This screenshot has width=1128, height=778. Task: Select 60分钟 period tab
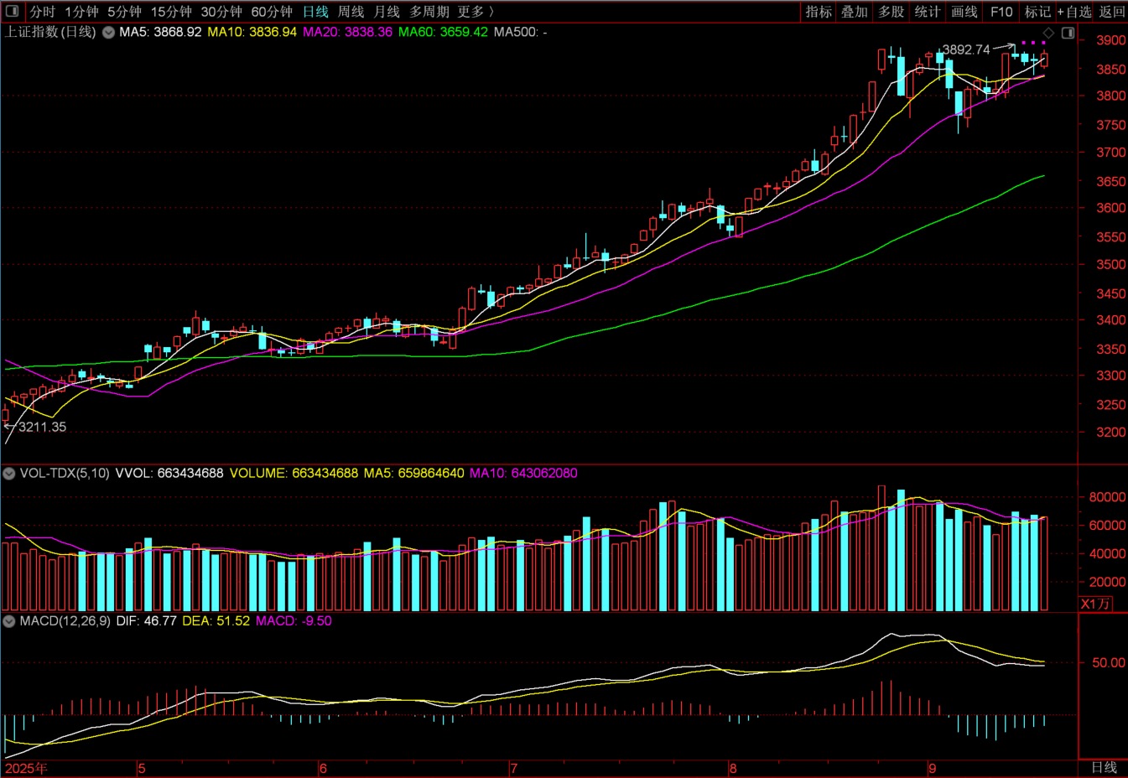click(x=272, y=12)
